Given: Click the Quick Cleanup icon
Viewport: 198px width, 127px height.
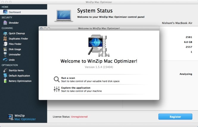Looking at the screenshot, I should pos(5,33).
